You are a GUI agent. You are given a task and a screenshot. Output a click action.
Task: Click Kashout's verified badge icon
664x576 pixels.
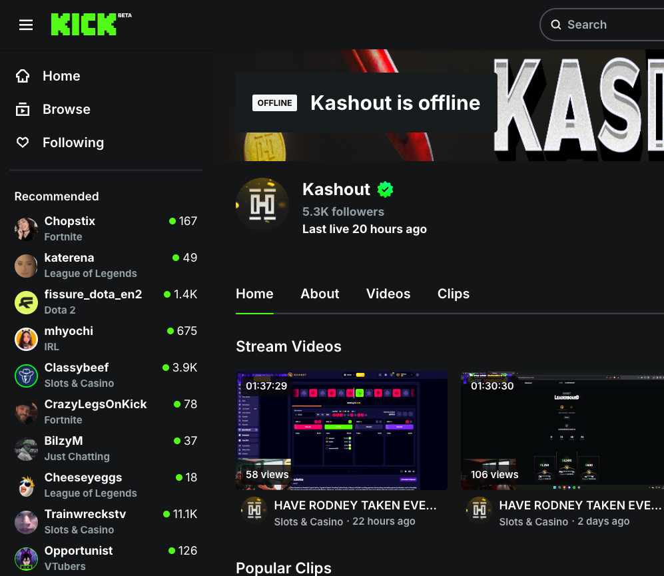pos(386,189)
